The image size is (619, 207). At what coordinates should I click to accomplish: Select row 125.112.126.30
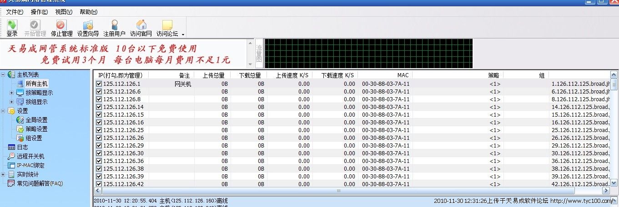pyautogui.click(x=352, y=153)
